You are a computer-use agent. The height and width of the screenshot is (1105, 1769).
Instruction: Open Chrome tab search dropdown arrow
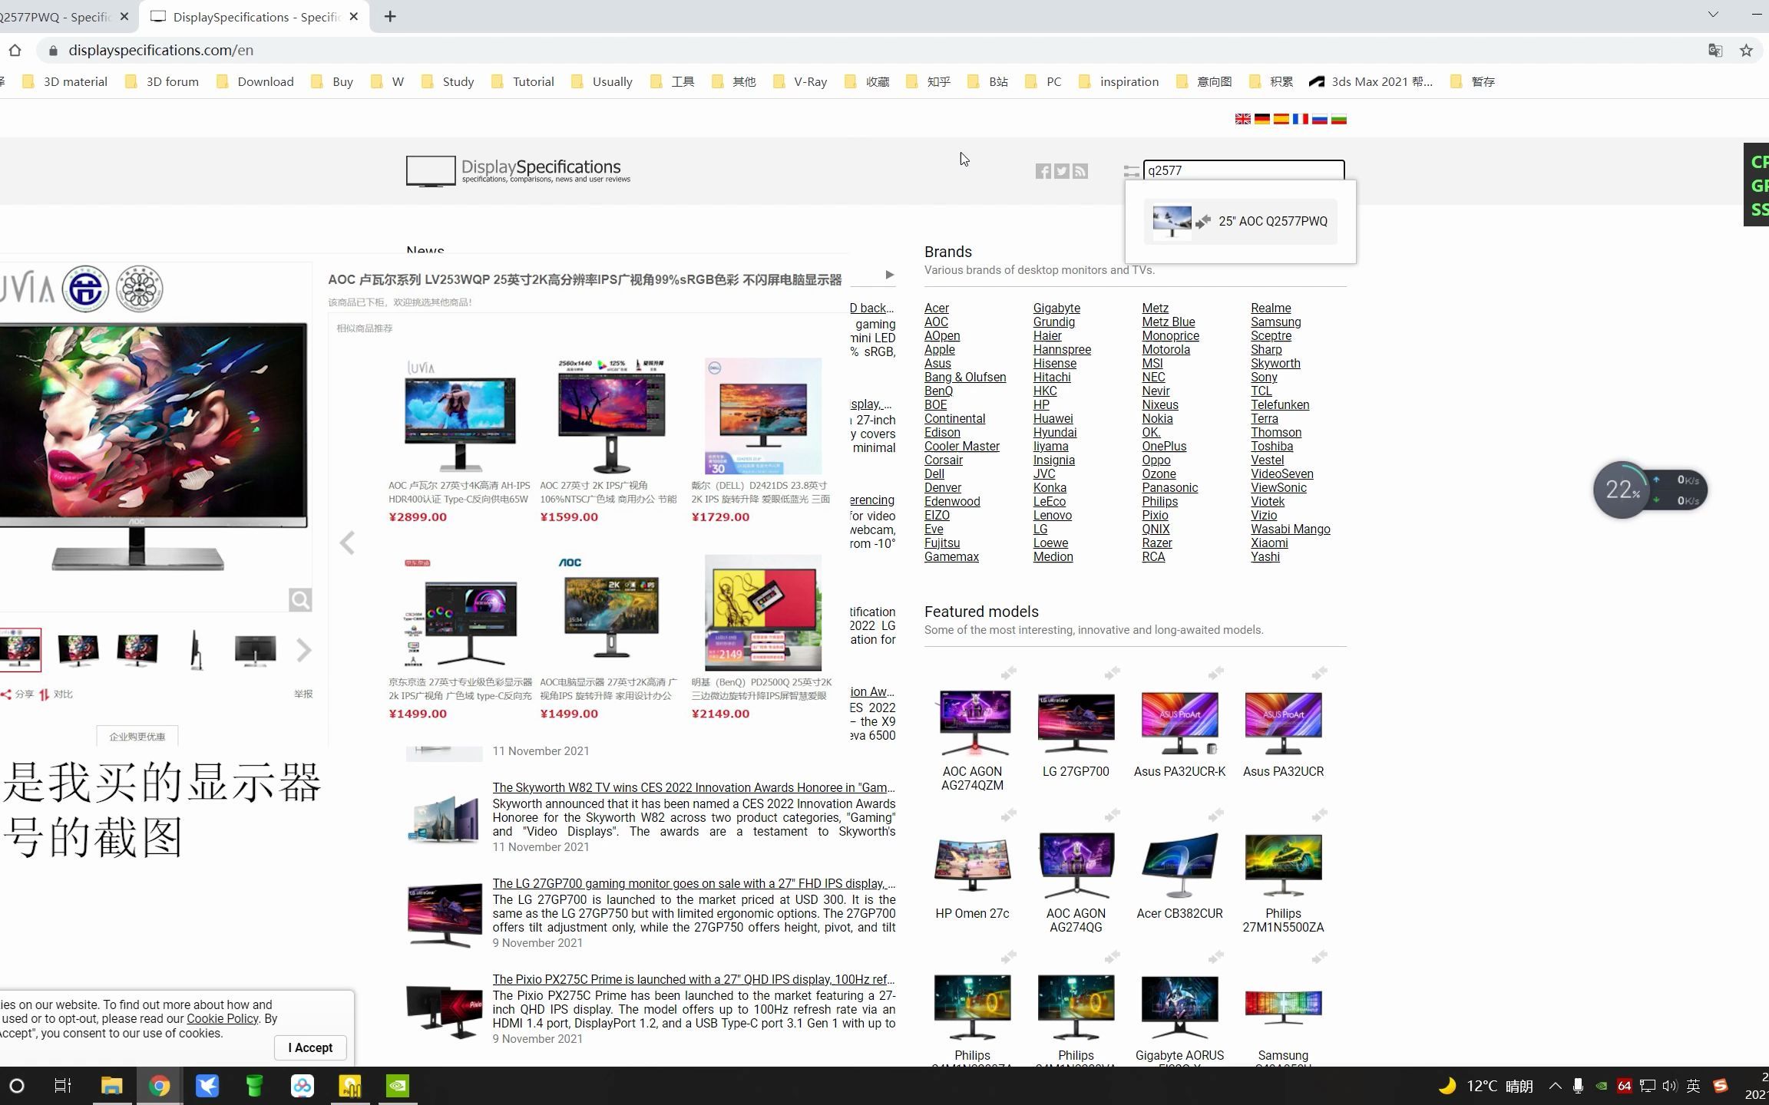click(1713, 15)
